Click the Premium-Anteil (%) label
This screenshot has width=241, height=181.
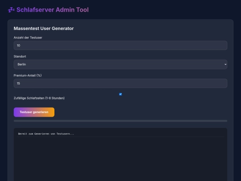pos(28,76)
